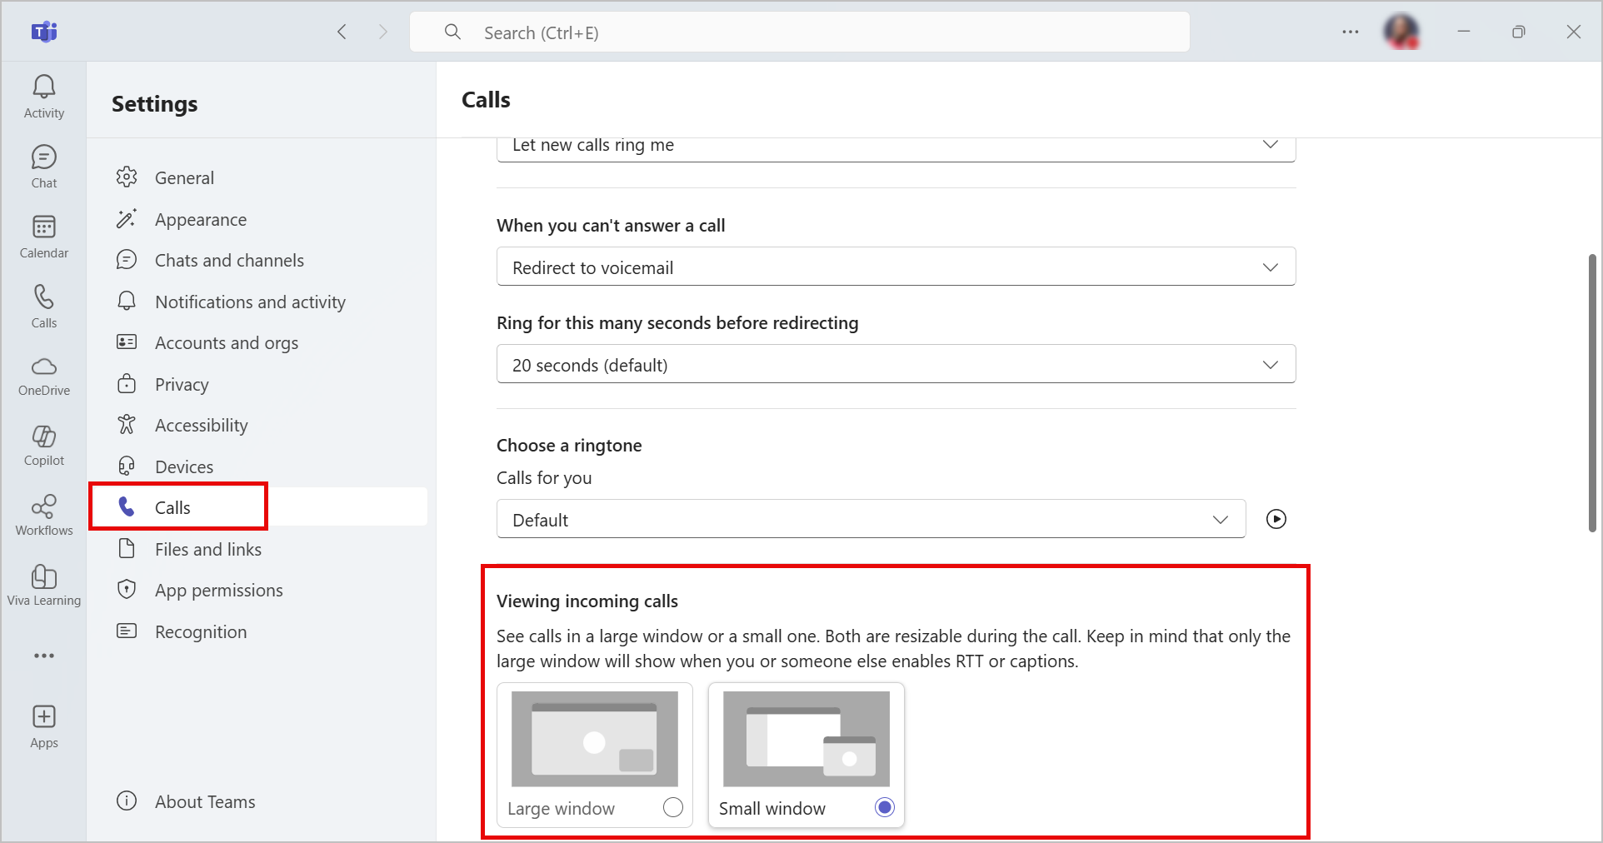This screenshot has height=843, width=1603.
Task: Go forward with the right arrow
Action: [383, 32]
